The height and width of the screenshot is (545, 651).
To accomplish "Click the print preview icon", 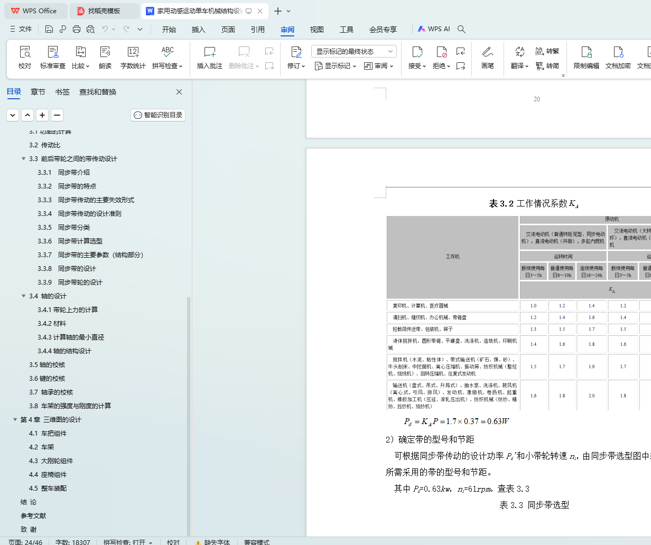I will [x=90, y=29].
